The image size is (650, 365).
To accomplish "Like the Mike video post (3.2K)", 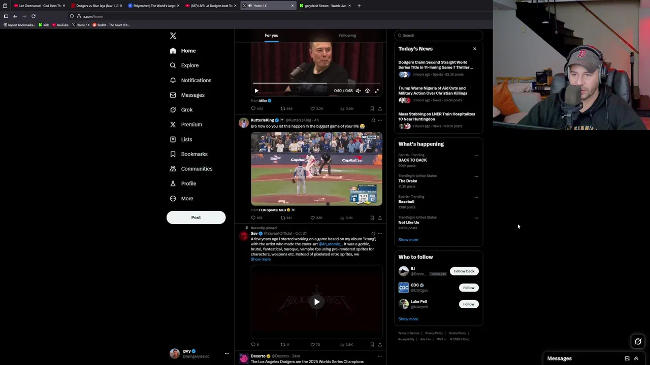I will pyautogui.click(x=316, y=108).
